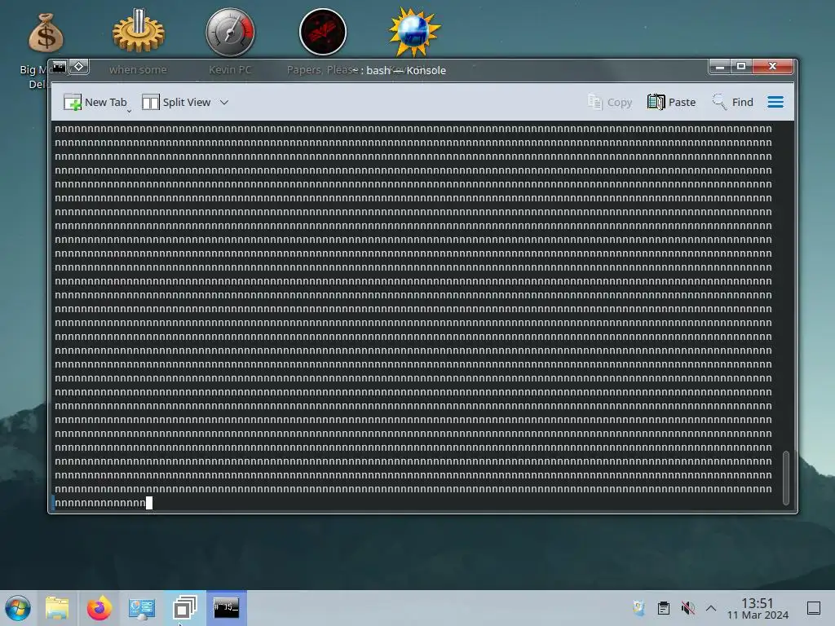
Task: Click the recycle-bin system tray icon
Action: point(639,608)
